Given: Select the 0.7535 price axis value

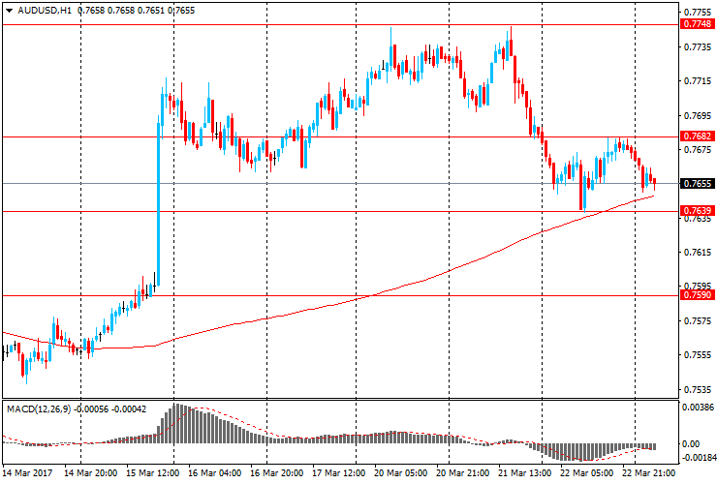Looking at the screenshot, I should (698, 389).
